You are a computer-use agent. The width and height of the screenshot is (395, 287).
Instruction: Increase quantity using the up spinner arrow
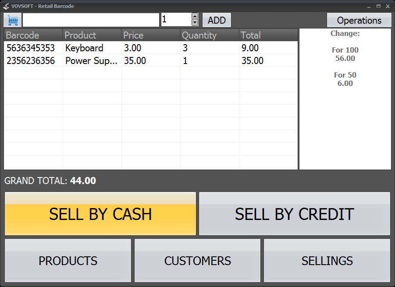click(x=194, y=17)
